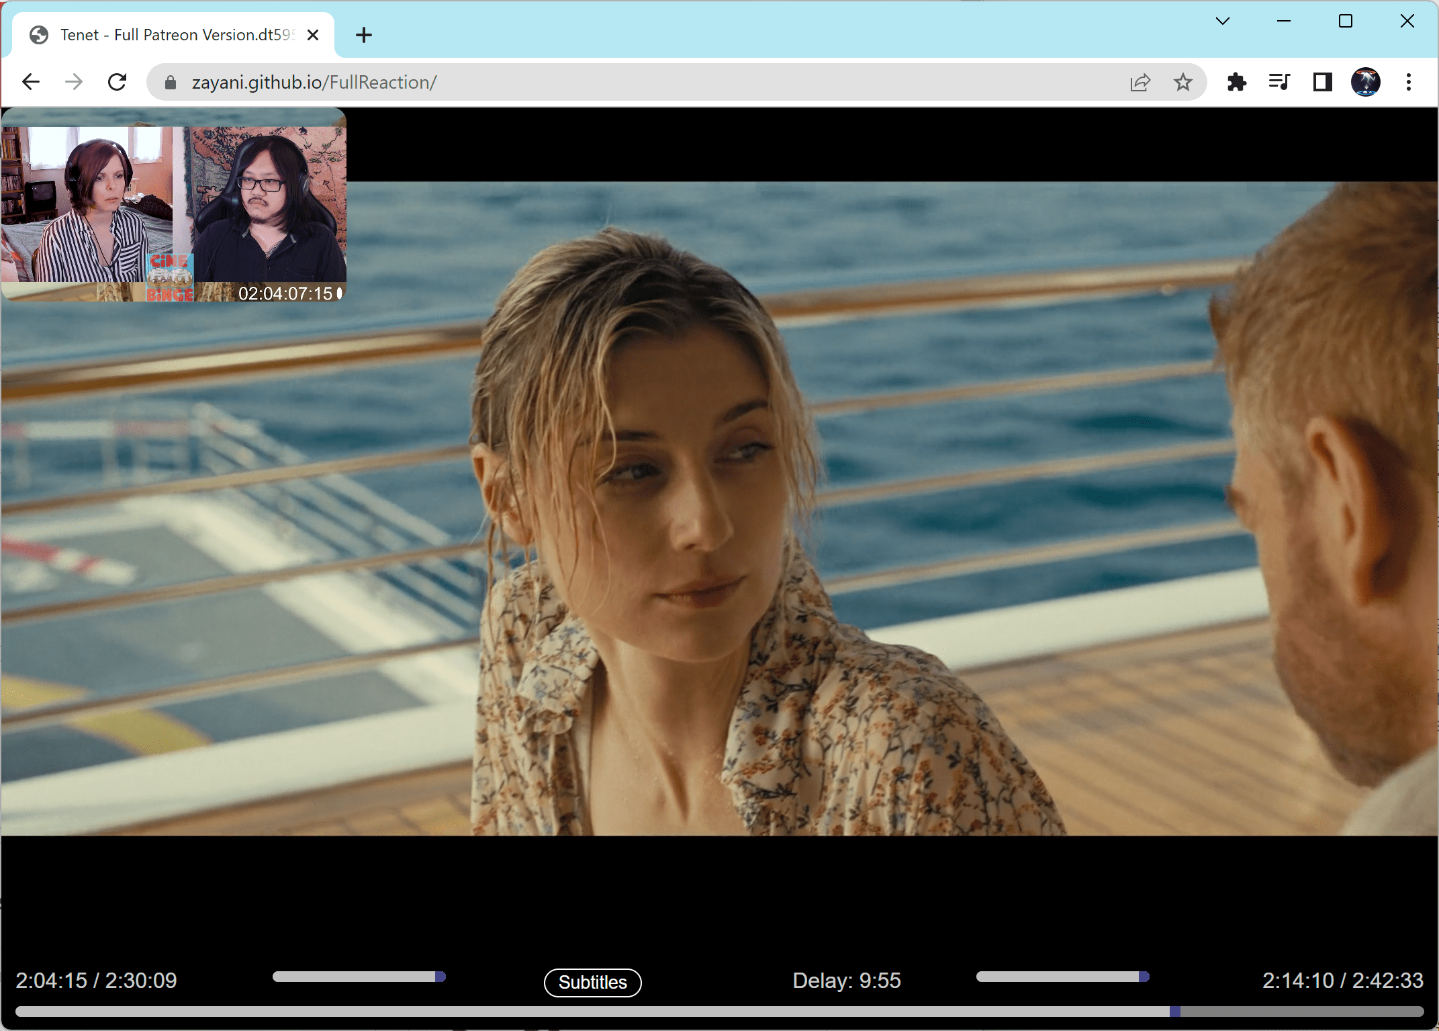1439x1031 pixels.
Task: Open the Chrome three-dot menu
Action: (1409, 82)
